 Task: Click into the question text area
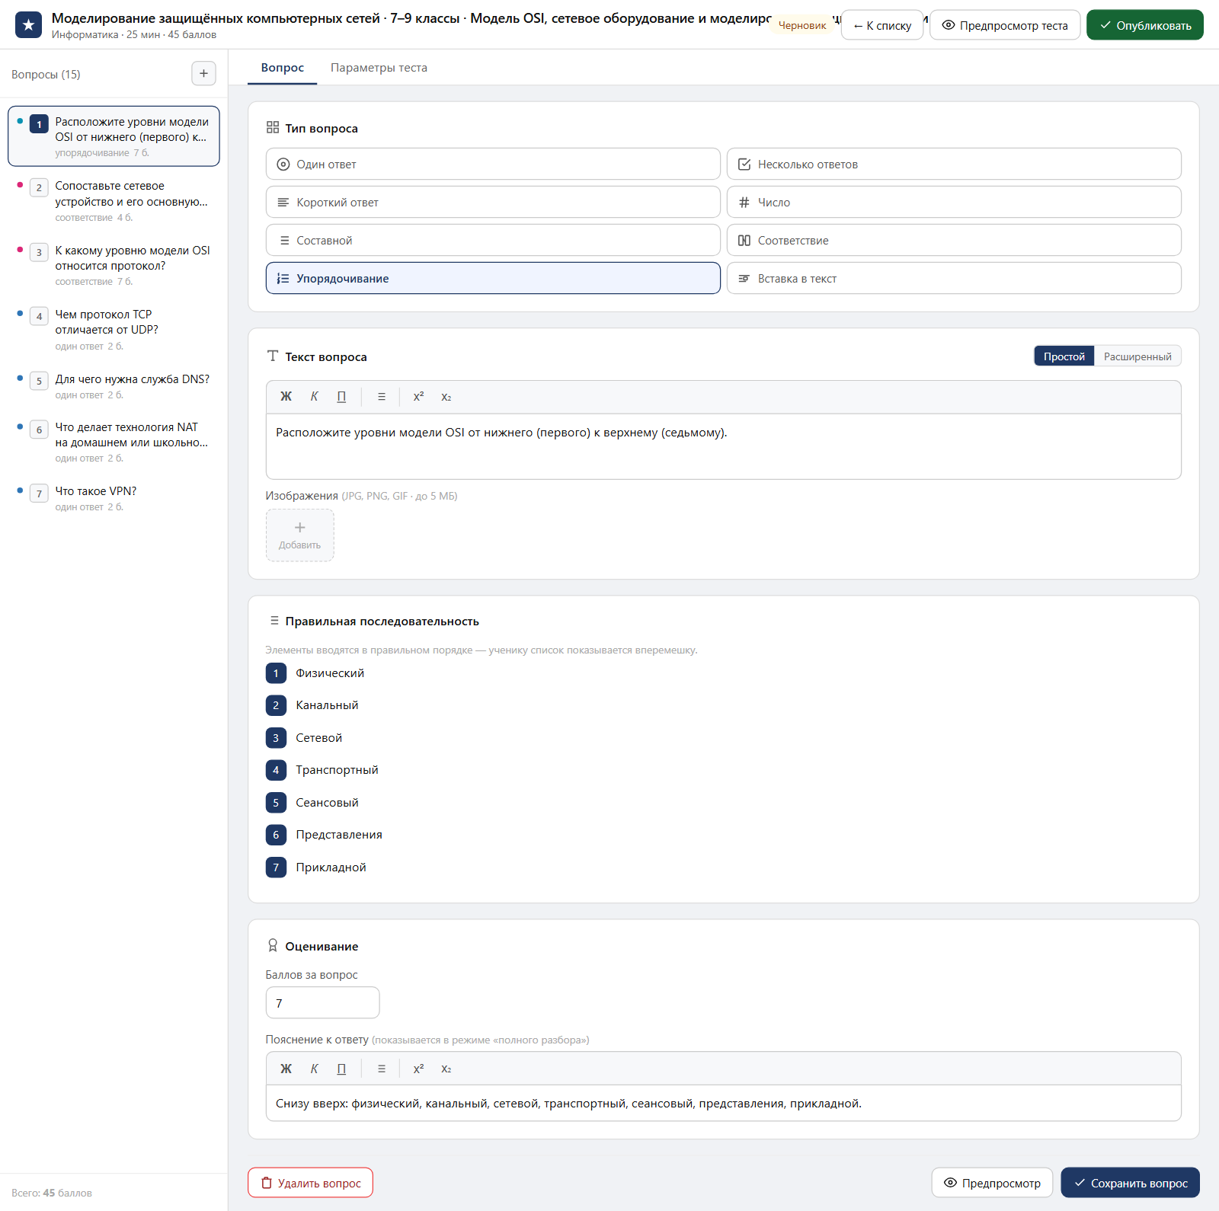[723, 446]
